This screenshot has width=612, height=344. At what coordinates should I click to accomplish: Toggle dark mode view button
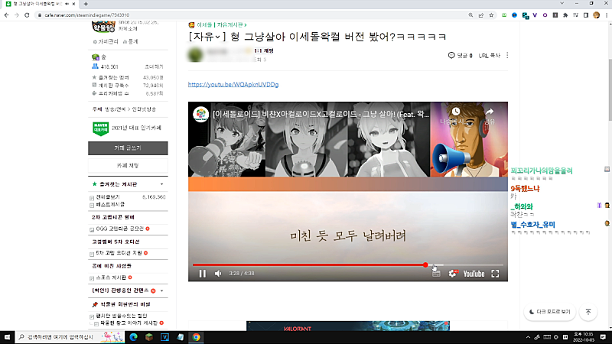click(549, 312)
